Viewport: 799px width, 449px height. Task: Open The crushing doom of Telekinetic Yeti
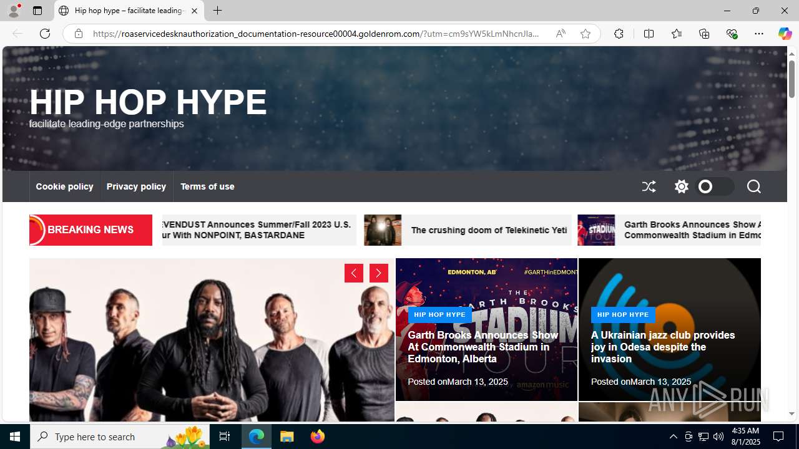489,230
